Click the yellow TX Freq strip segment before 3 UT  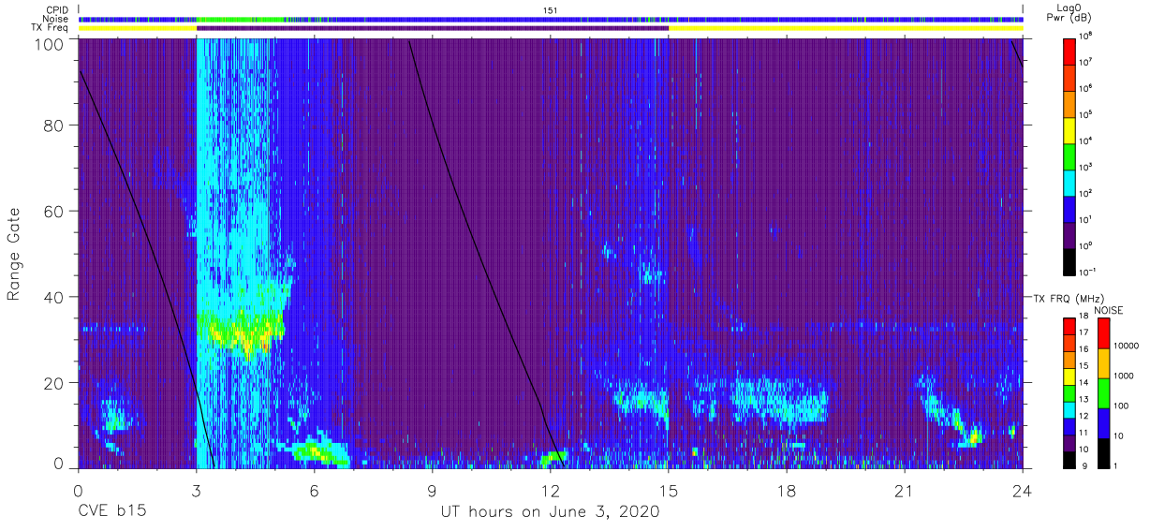138,28
